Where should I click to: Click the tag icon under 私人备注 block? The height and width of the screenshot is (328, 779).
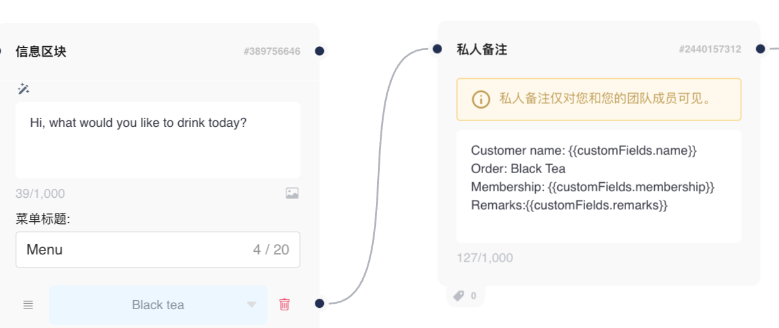click(458, 296)
